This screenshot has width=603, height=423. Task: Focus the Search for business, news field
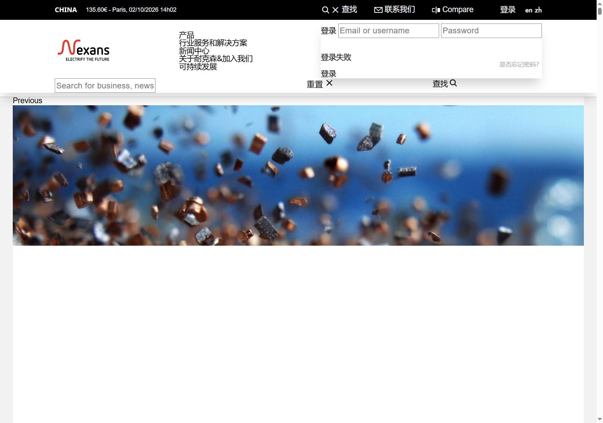[105, 85]
